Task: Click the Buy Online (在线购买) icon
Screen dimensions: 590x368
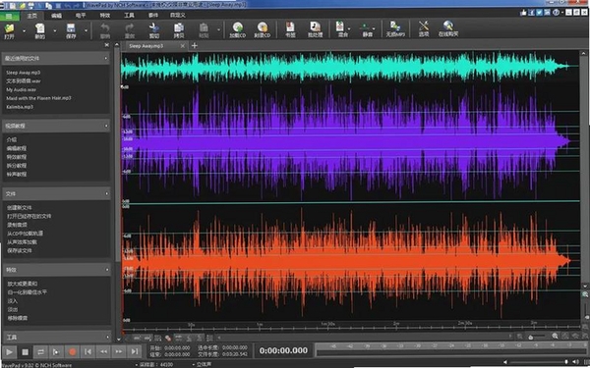Action: (448, 27)
